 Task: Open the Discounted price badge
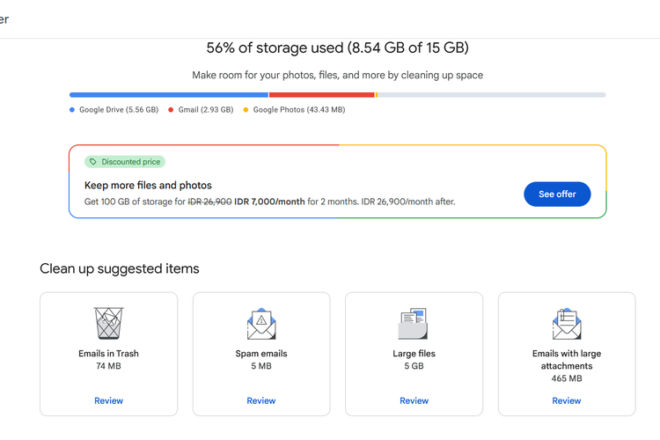[x=125, y=162]
